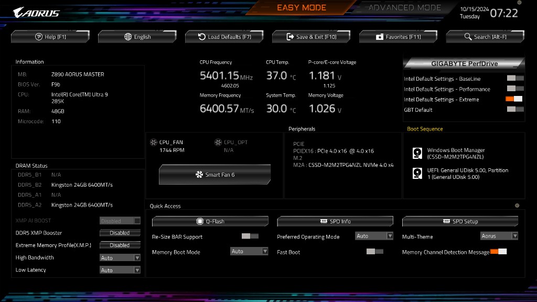
Task: Click the 07:22 clock display
Action: coord(504,13)
